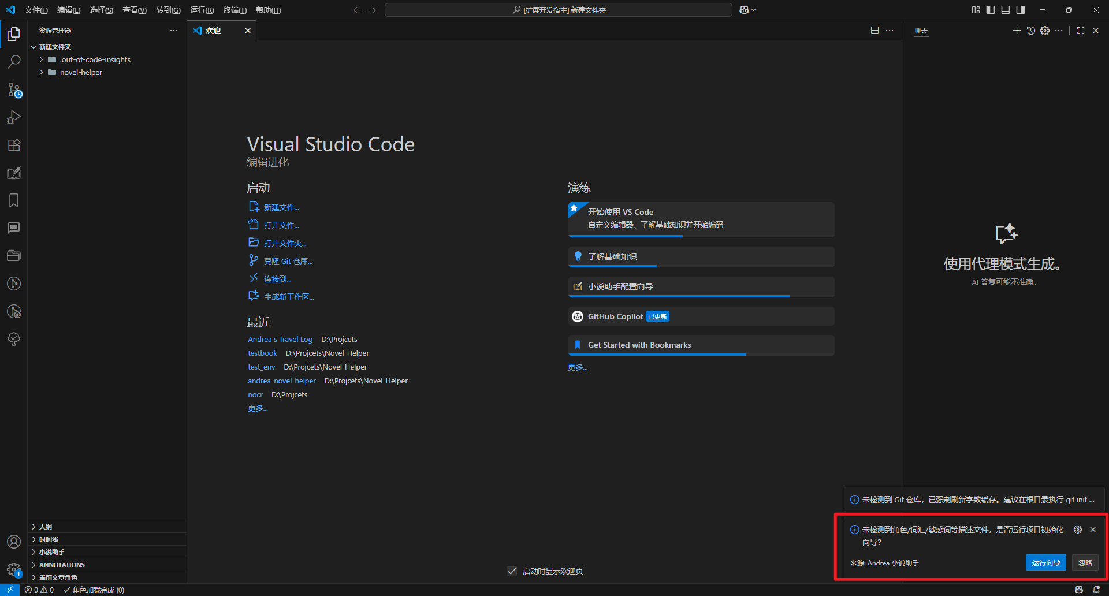Open the 查看(V) menu

(135, 10)
